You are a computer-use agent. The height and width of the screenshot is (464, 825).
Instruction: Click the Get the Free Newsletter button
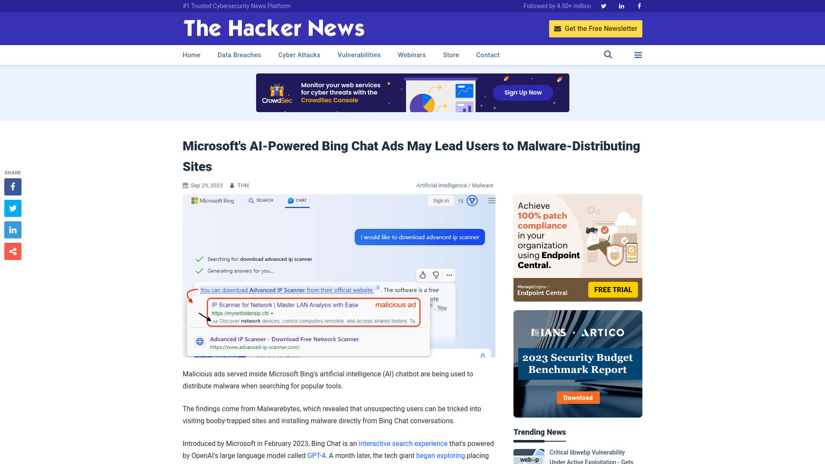tap(596, 28)
